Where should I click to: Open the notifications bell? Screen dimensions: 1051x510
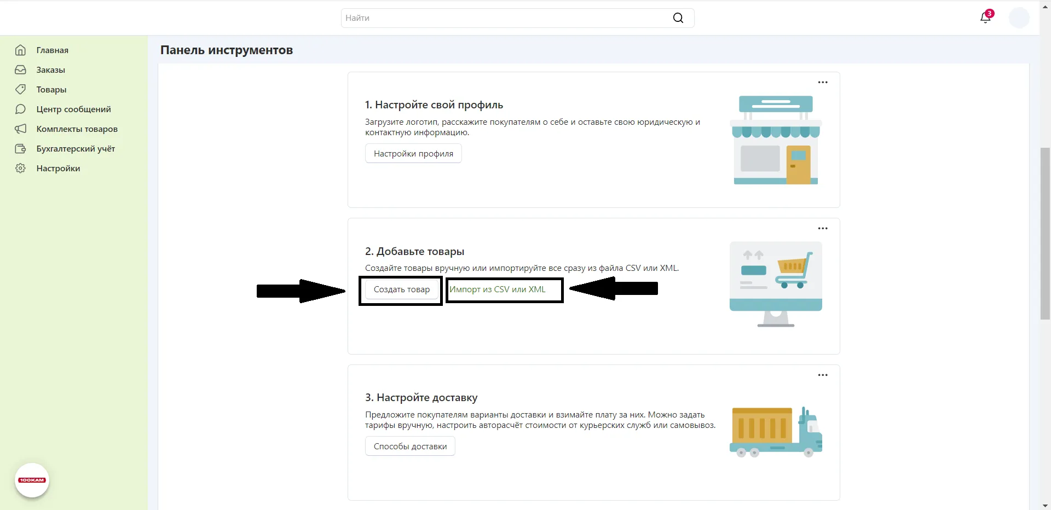[985, 18]
